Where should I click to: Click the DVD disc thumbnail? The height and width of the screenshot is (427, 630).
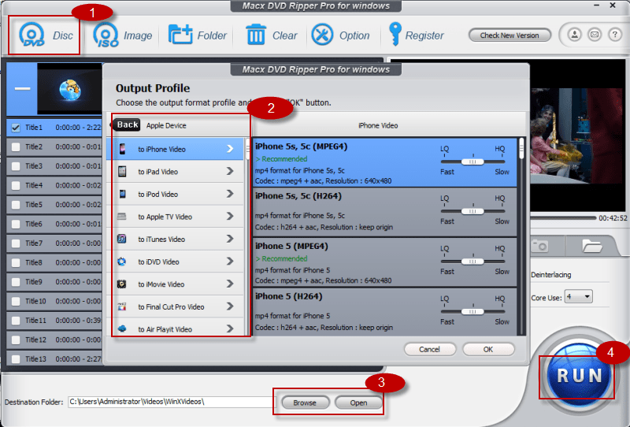(x=69, y=89)
